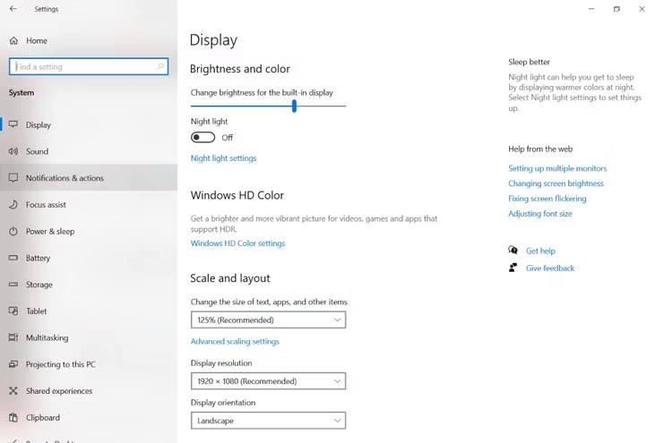Image resolution: width=655 pixels, height=443 pixels.
Task: Click the Multitasking icon
Action: pos(13,337)
